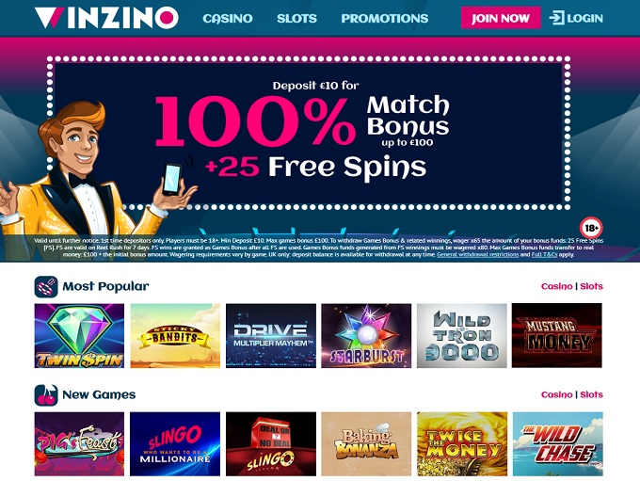Select Slingo Millionaire game tile
This screenshot has width=640, height=481.
pyautogui.click(x=175, y=444)
